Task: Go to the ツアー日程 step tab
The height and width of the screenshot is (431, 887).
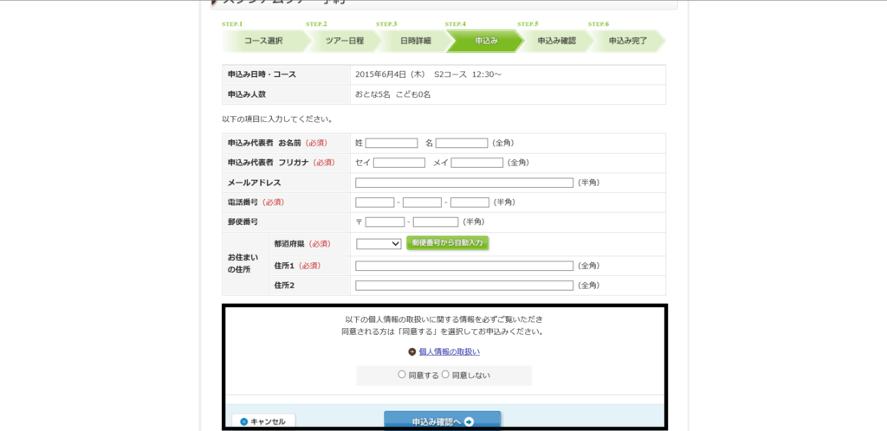Action: pos(344,41)
